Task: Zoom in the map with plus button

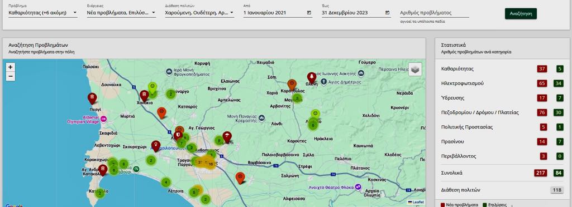Action: [11, 67]
